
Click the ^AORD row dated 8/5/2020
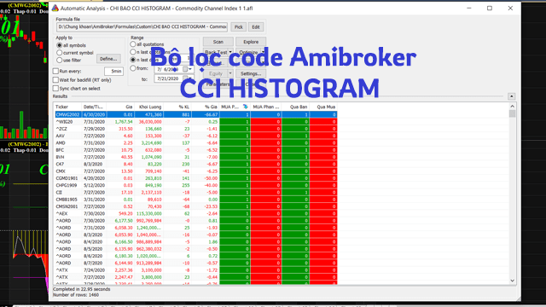pyautogui.click(x=195, y=249)
